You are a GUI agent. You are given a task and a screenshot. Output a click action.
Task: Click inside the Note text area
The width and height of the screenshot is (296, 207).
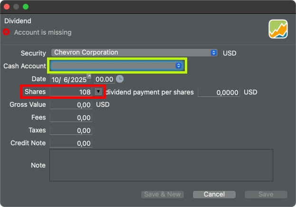(161, 165)
